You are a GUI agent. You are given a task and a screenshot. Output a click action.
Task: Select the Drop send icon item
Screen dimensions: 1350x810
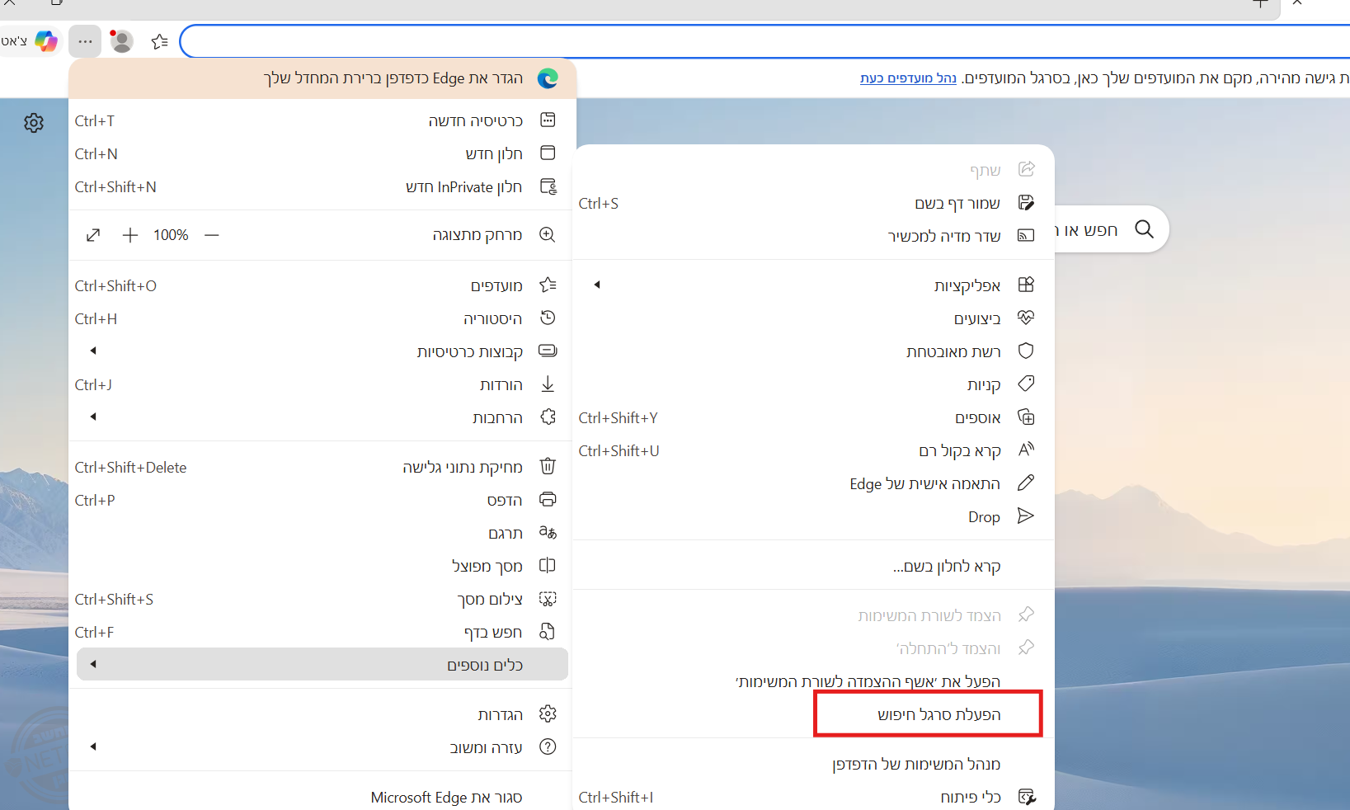point(1025,516)
